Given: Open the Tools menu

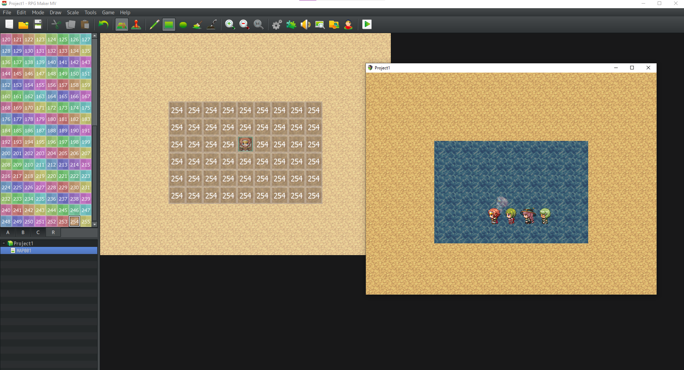Looking at the screenshot, I should [90, 12].
